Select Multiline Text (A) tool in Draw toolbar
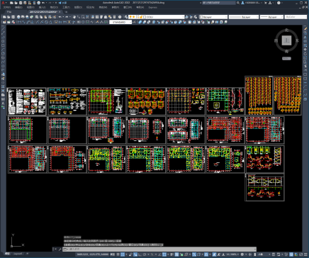 click(x=3, y=103)
